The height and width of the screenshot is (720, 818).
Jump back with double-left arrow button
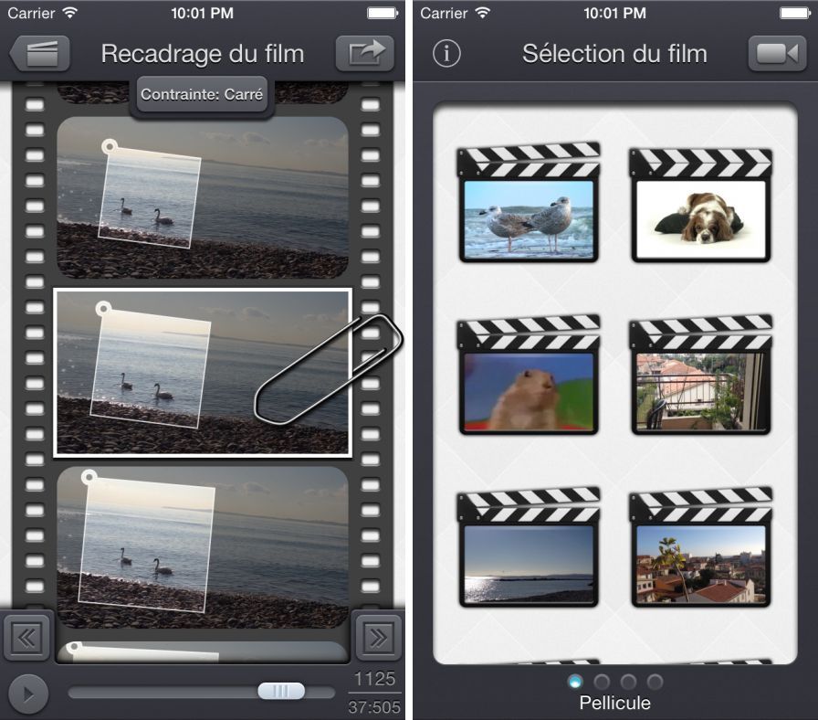(x=26, y=638)
